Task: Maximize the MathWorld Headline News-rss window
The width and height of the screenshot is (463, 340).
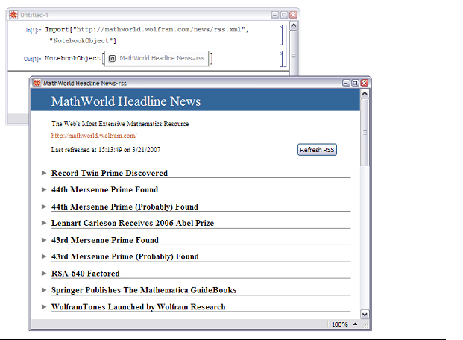Action: 355,83
